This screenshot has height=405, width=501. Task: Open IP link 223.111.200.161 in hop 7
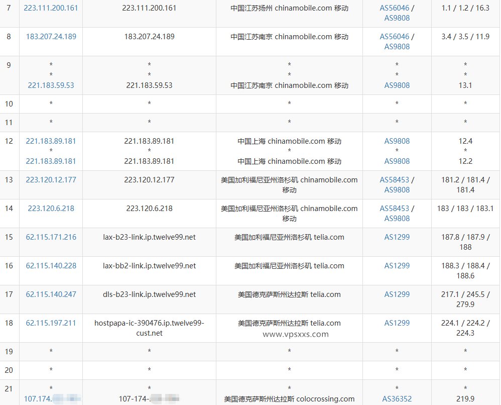(x=51, y=8)
